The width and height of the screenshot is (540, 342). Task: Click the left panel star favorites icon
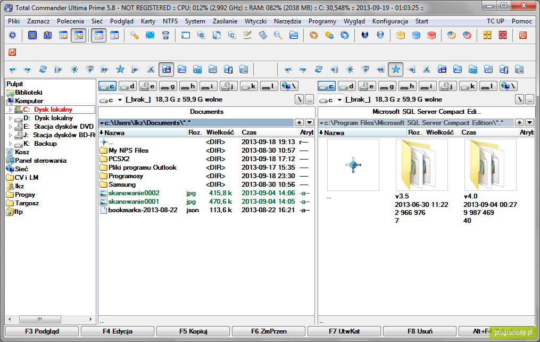120,70
